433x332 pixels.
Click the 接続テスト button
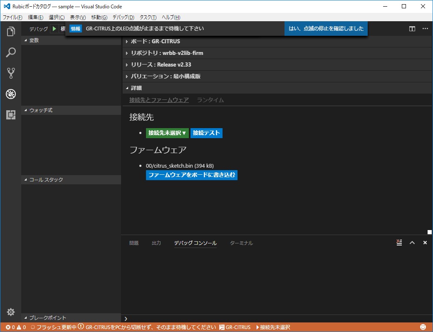click(206, 133)
